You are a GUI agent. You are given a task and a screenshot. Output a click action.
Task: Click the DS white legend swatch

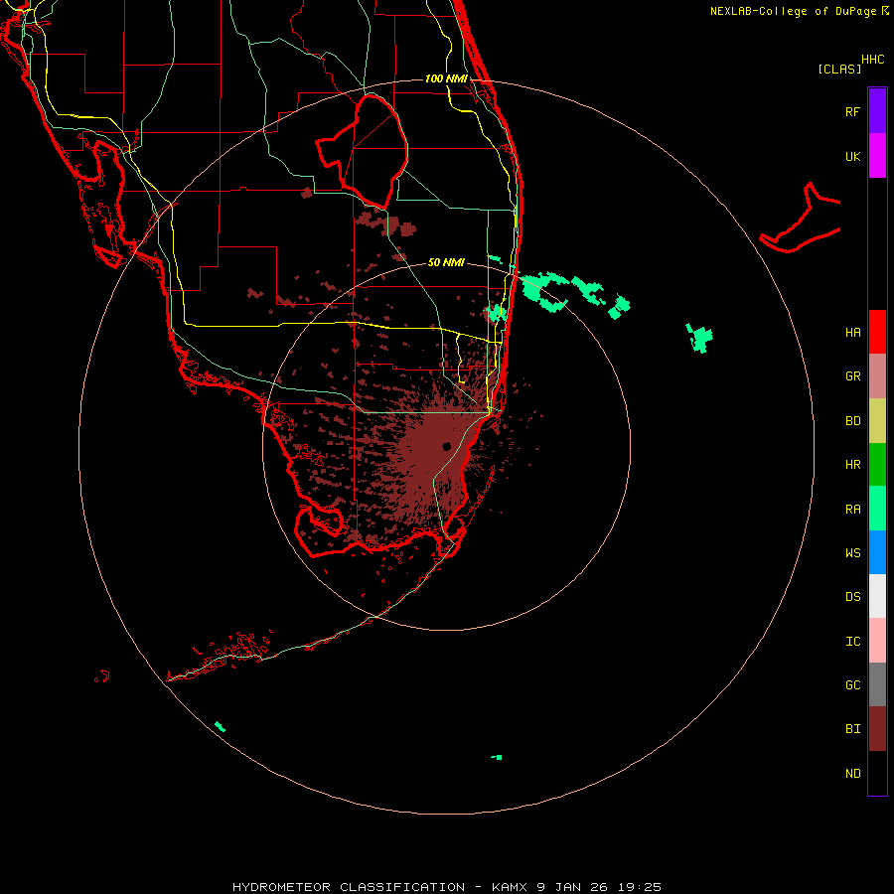(x=877, y=596)
